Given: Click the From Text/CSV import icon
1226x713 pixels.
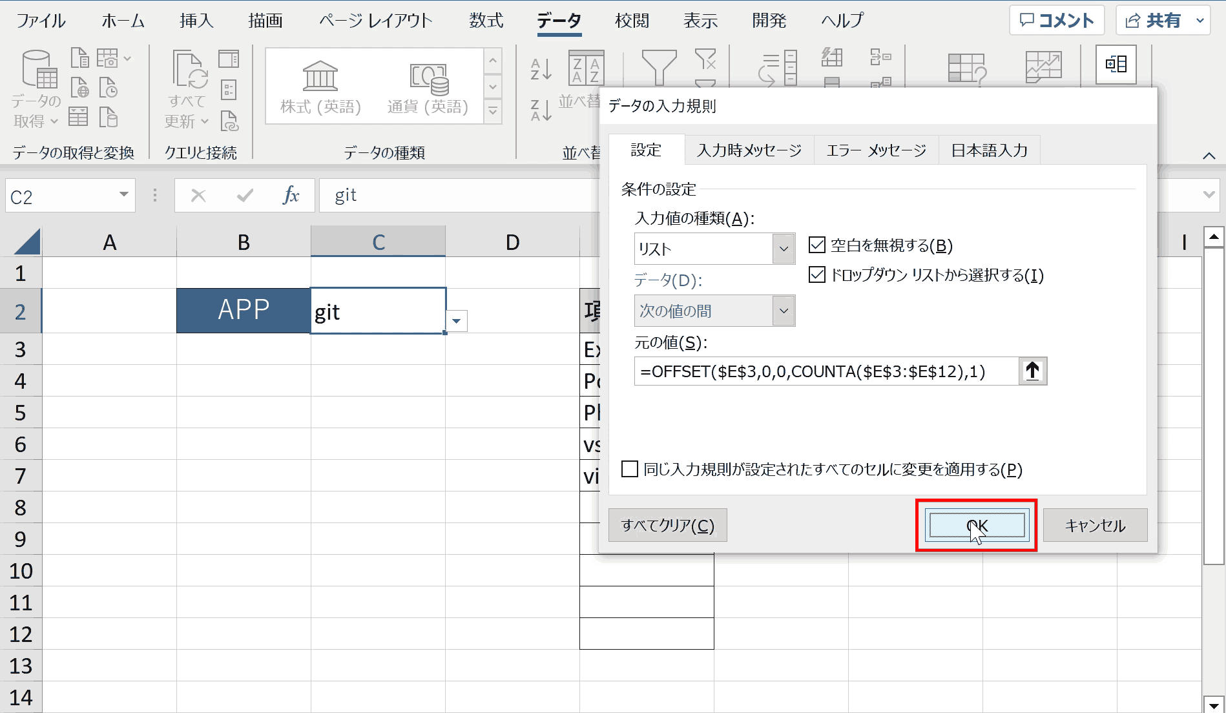Looking at the screenshot, I should [x=79, y=58].
